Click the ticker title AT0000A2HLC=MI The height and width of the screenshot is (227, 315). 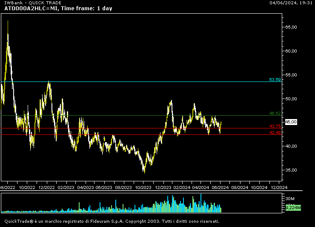coord(31,9)
